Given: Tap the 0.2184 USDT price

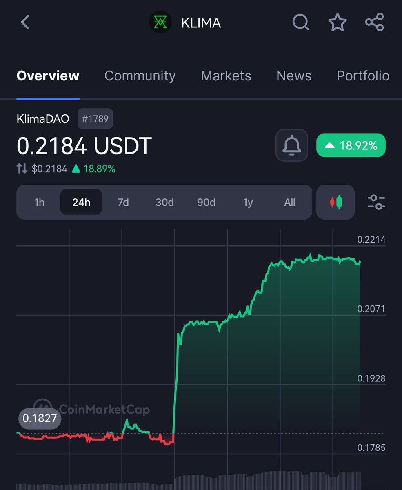Looking at the screenshot, I should click(x=84, y=146).
